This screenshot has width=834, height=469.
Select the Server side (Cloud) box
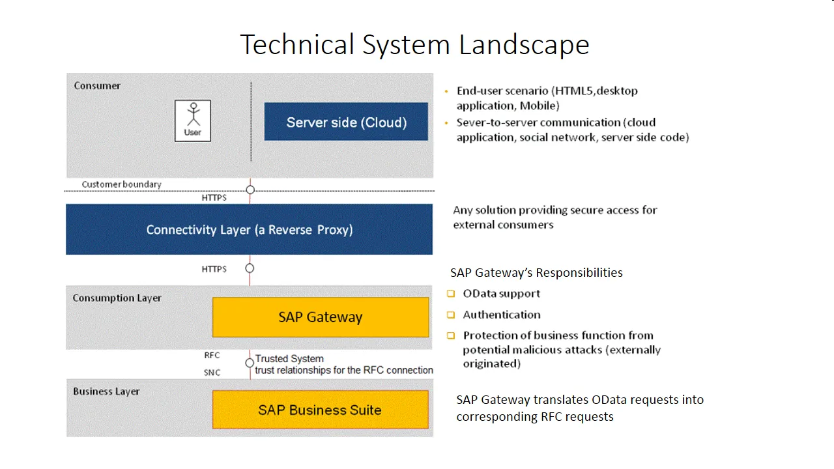pos(346,122)
